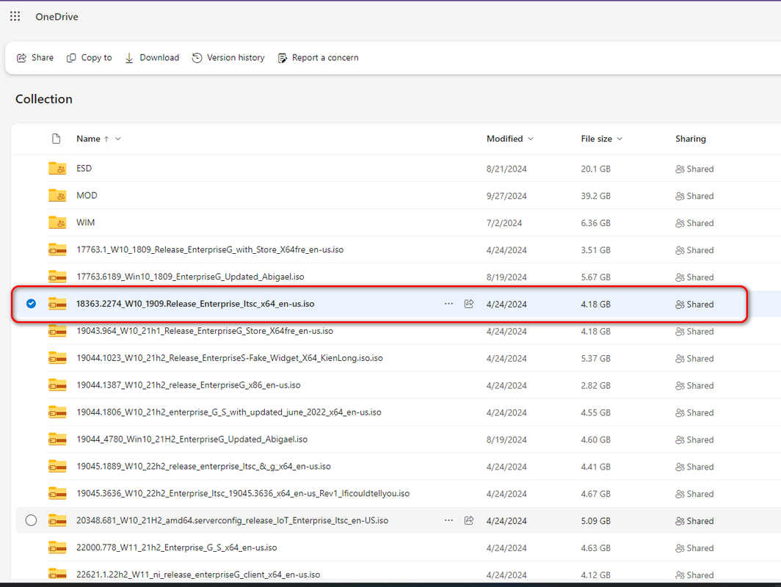Screen dimensions: 781x587
Task: Click the Download arrow icon
Action: [x=129, y=58]
